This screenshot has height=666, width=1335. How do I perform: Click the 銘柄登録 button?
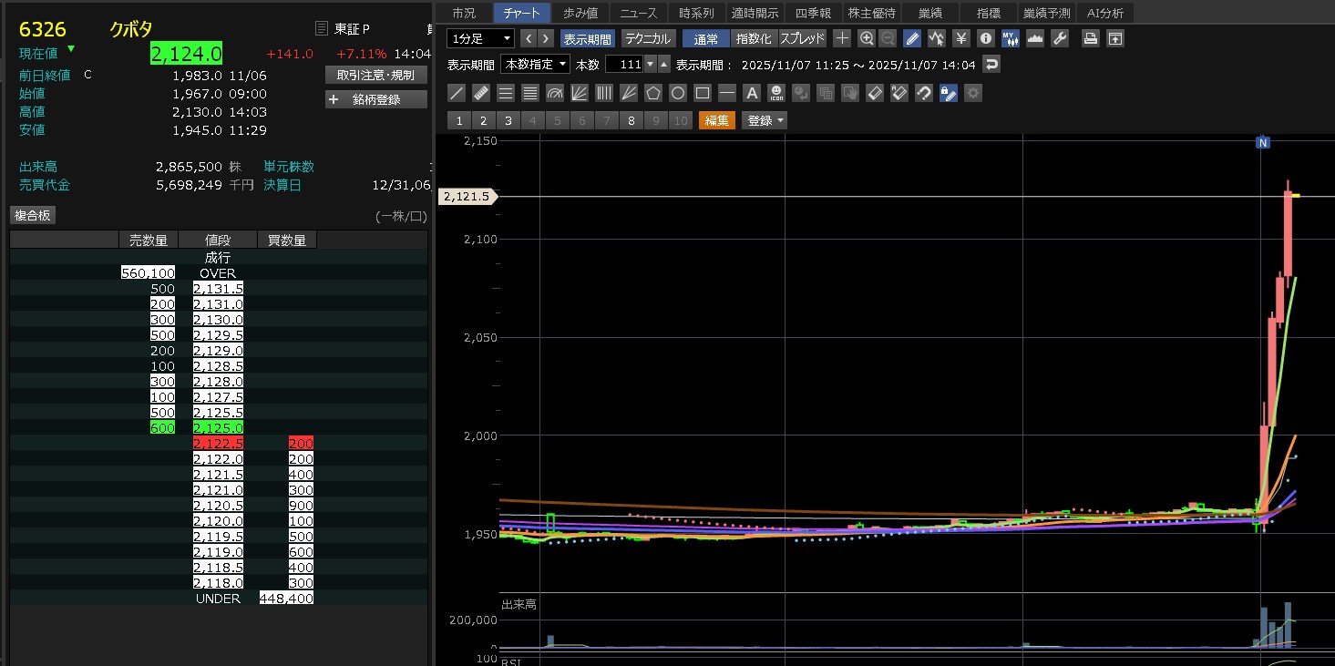pyautogui.click(x=376, y=99)
